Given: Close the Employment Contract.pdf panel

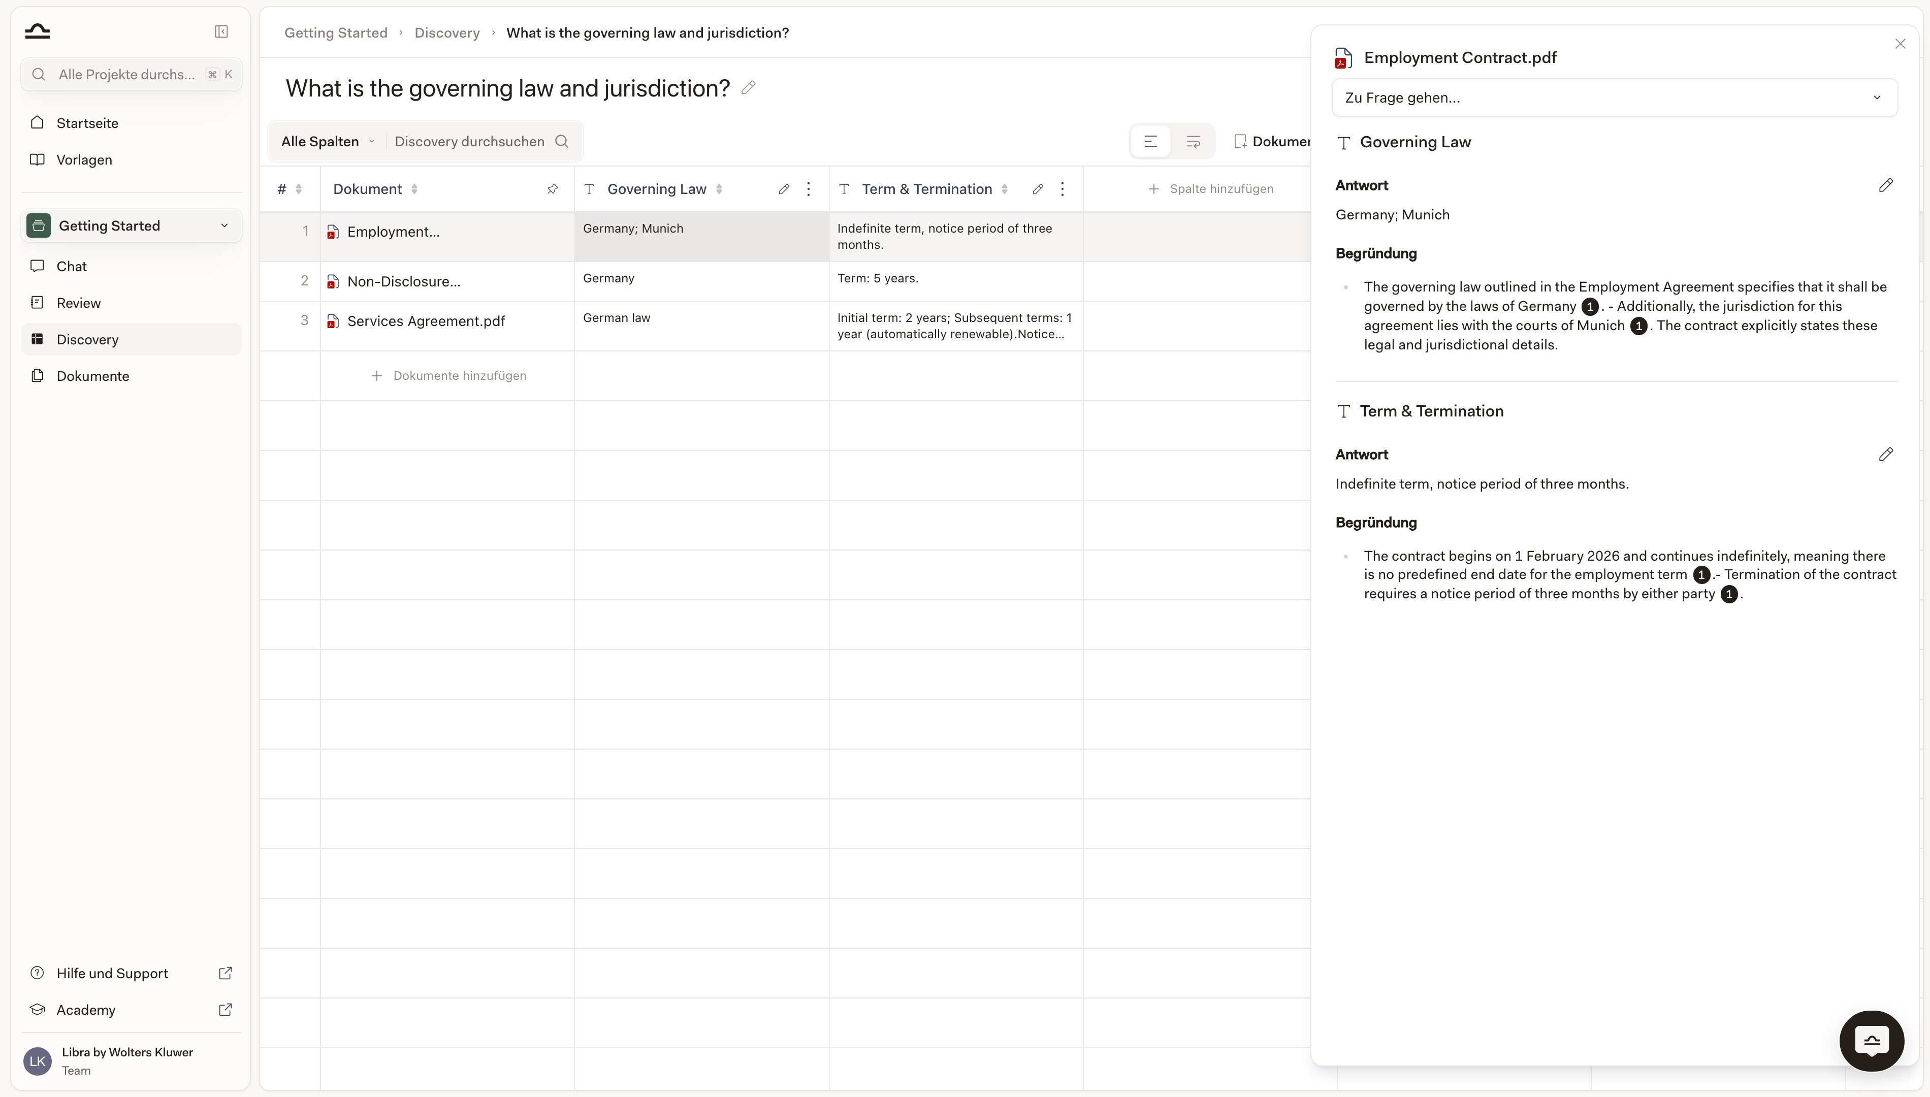Looking at the screenshot, I should point(1900,44).
